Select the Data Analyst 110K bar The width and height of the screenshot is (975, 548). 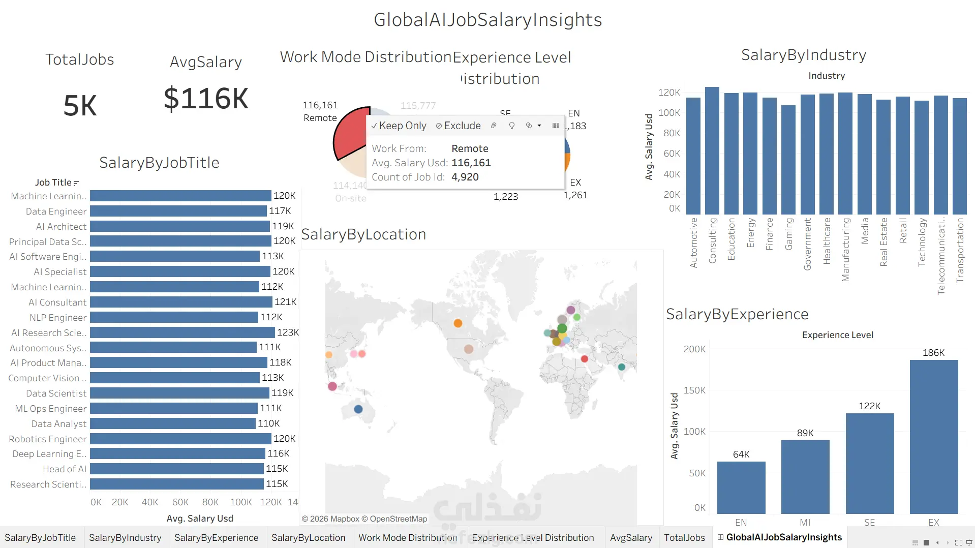click(x=173, y=423)
